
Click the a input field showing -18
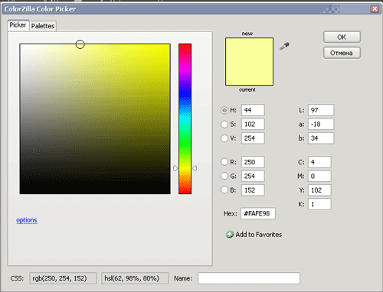321,125
